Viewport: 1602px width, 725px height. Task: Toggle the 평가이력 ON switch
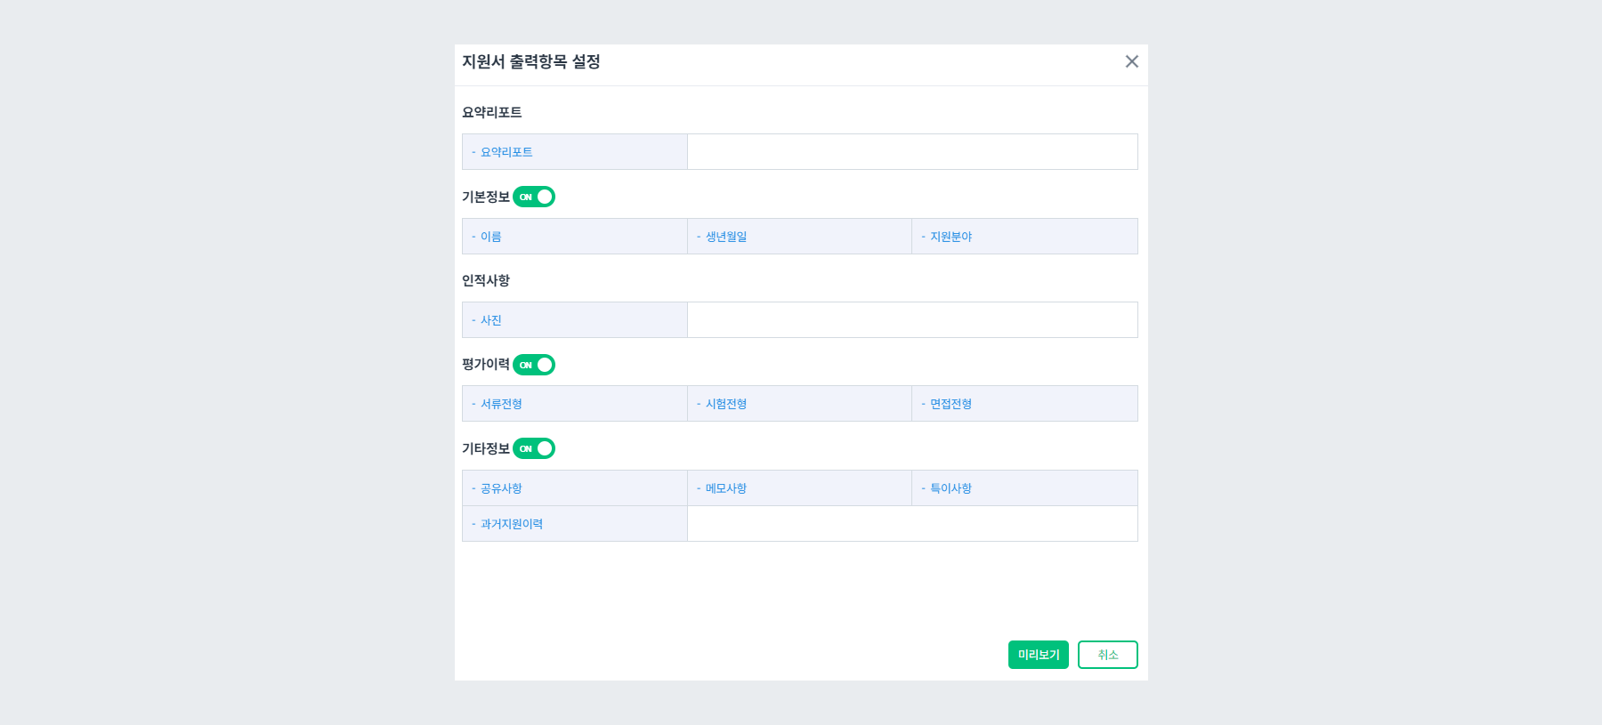[x=535, y=364]
